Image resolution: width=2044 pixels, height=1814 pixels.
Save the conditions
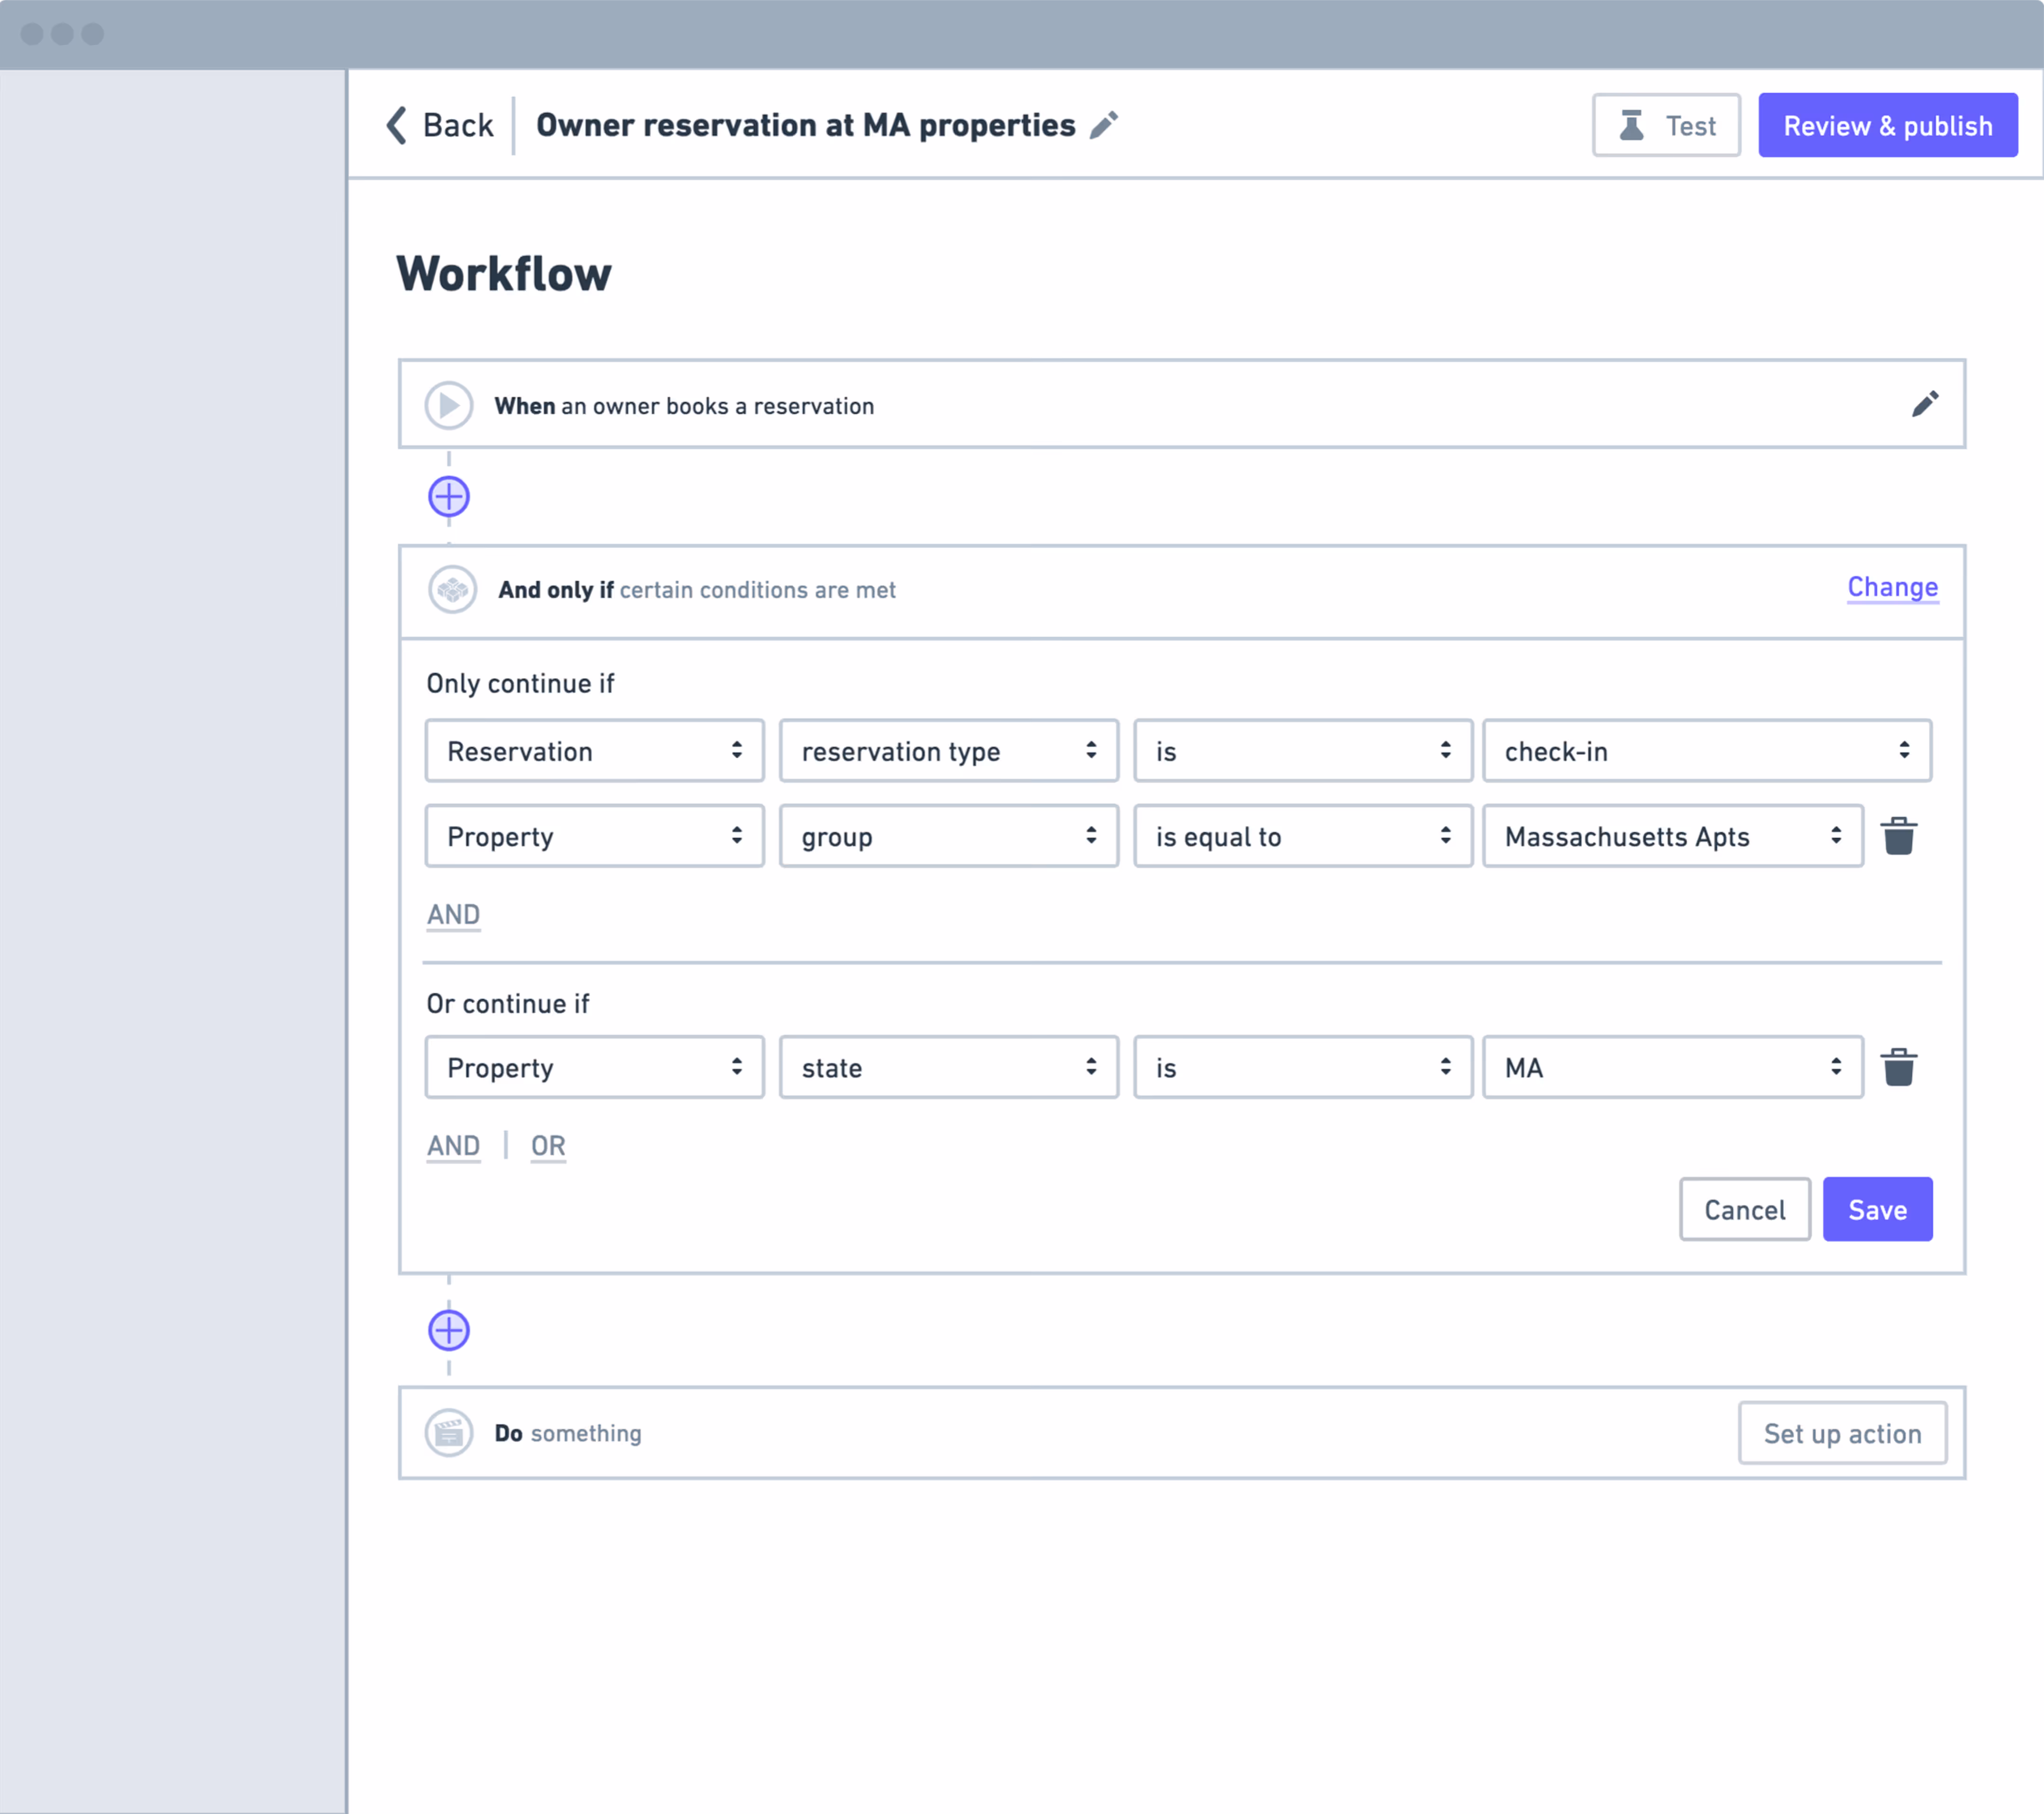pyautogui.click(x=1877, y=1209)
